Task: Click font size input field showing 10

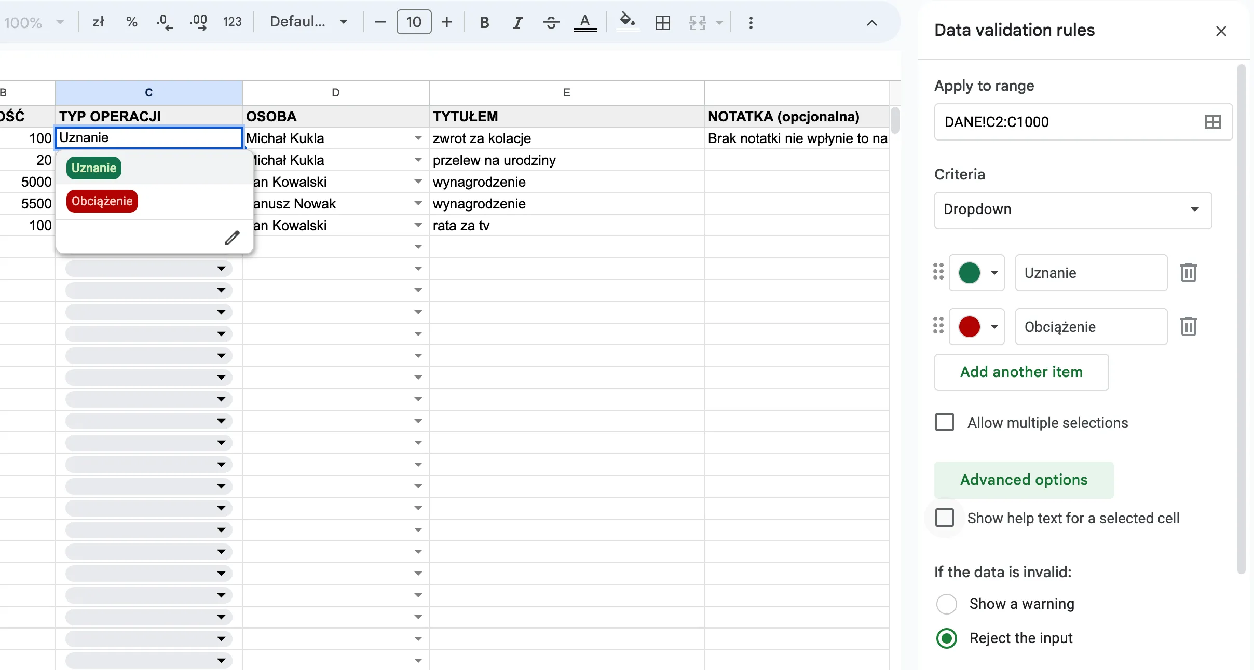Action: pyautogui.click(x=413, y=22)
